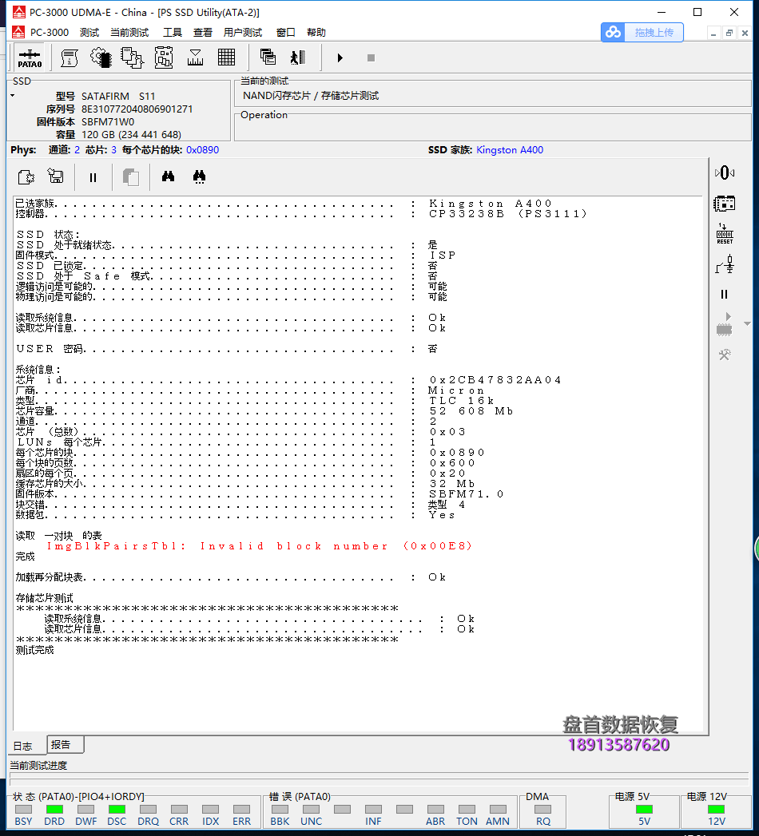Open the 窗口 menu
This screenshot has width=759, height=836.
pos(286,33)
